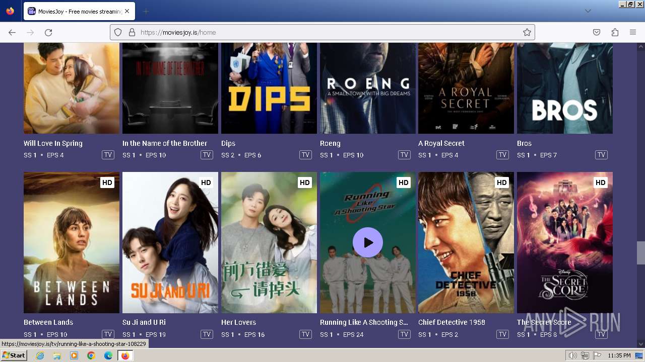Switch to Firefox taskbar button
Image resolution: width=645 pixels, height=362 pixels.
tap(125, 355)
